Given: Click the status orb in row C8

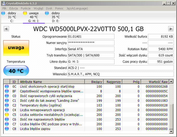Looking at the screenshot, I should (x=7, y=129).
